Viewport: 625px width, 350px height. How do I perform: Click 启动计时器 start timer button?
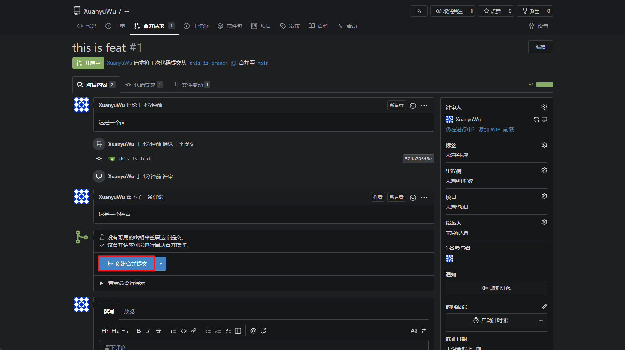click(x=490, y=320)
